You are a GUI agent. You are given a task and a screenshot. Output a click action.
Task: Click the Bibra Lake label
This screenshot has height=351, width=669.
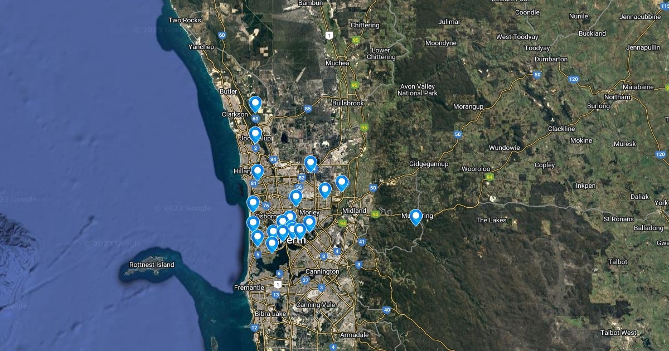[270, 314]
